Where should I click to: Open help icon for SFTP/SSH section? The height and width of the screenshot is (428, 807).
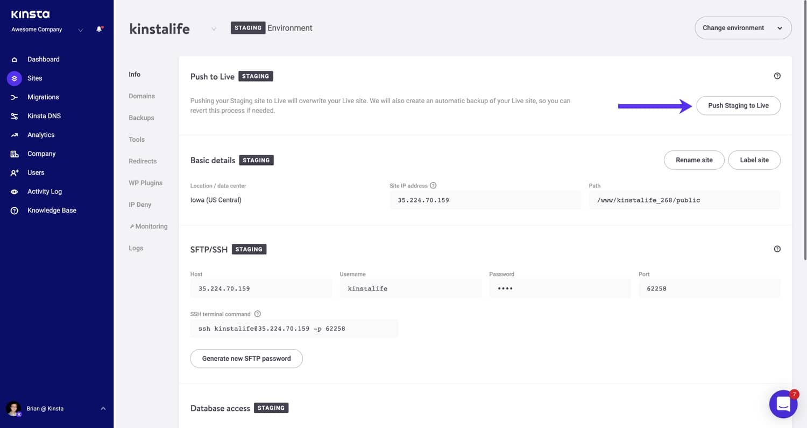[x=777, y=249]
